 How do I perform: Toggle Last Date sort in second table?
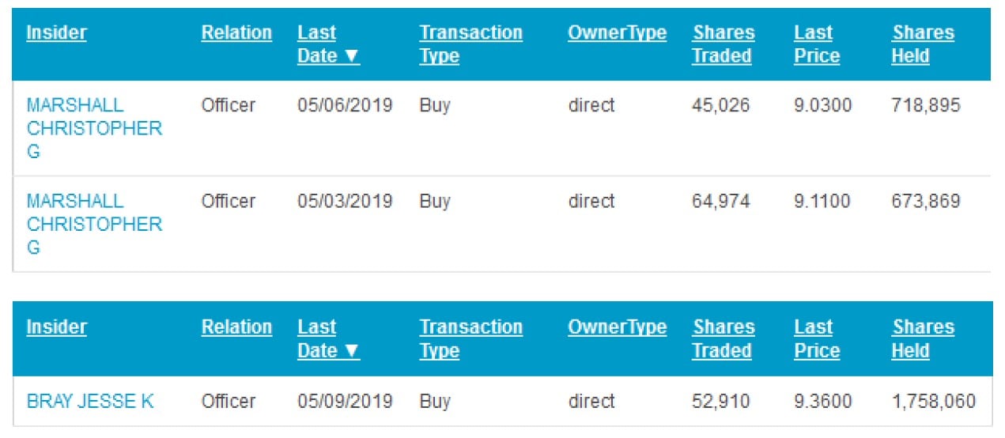[328, 339]
